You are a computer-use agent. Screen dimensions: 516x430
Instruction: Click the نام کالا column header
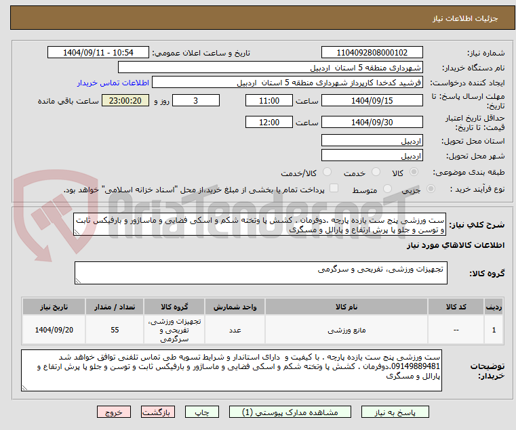[x=346, y=307]
